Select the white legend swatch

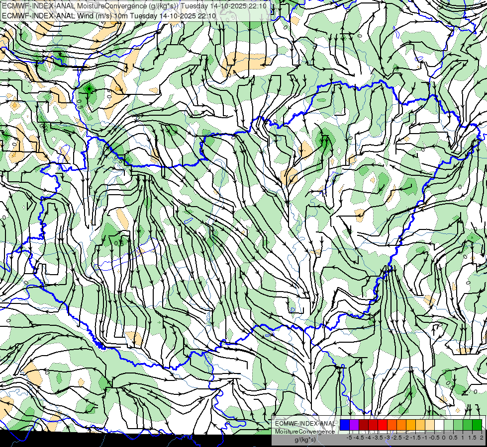coord(439,425)
